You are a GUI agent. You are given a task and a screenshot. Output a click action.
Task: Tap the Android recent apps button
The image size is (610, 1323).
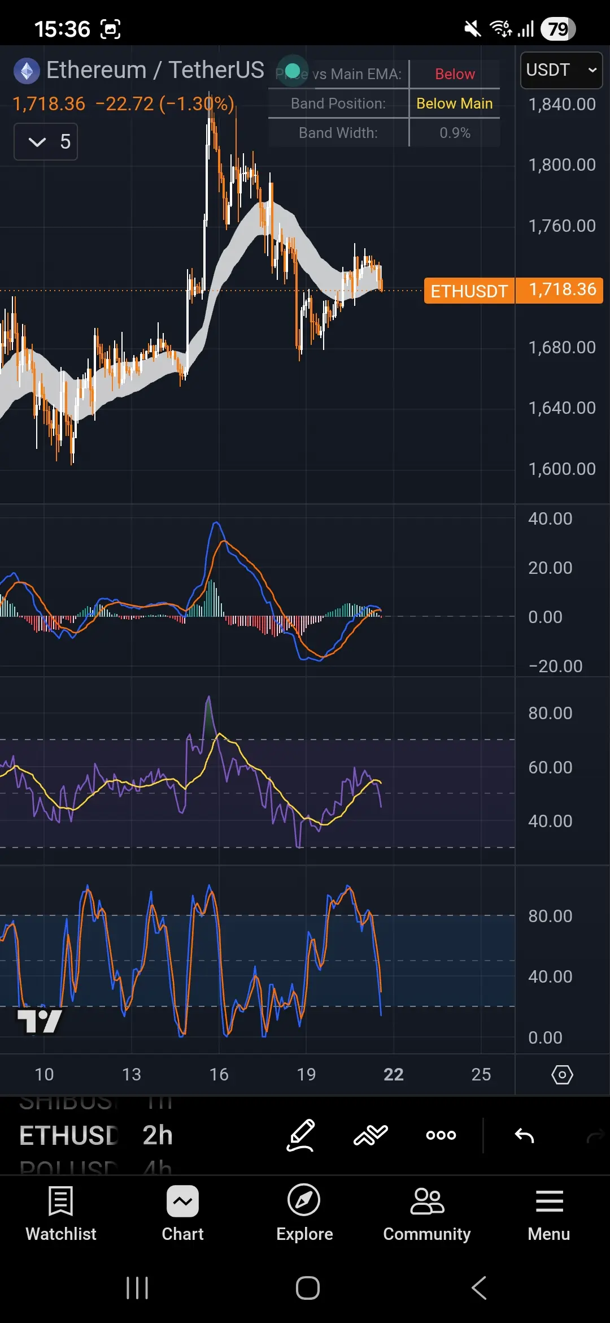tap(137, 1288)
